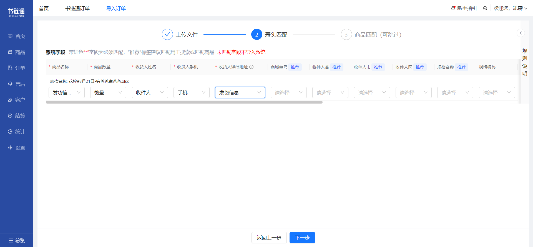Click the red 未匹配字段不导入系统 notice
Image resolution: width=533 pixels, height=247 pixels.
tap(241, 52)
